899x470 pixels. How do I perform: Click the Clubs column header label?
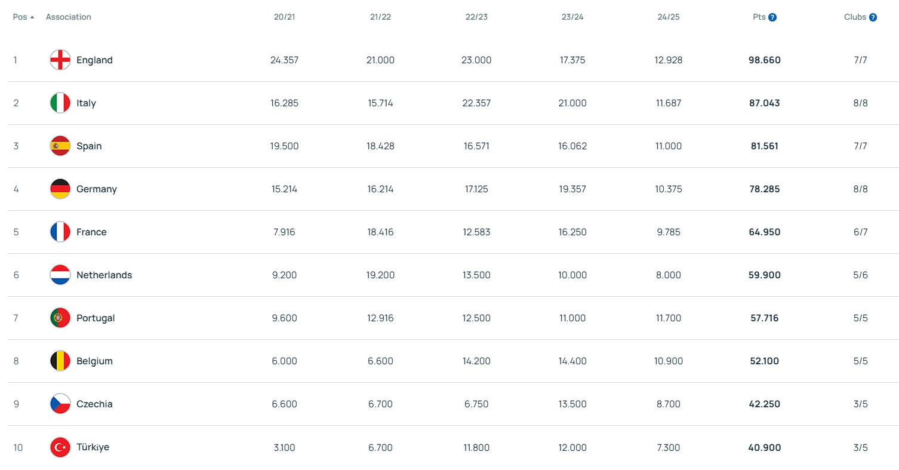pos(855,17)
